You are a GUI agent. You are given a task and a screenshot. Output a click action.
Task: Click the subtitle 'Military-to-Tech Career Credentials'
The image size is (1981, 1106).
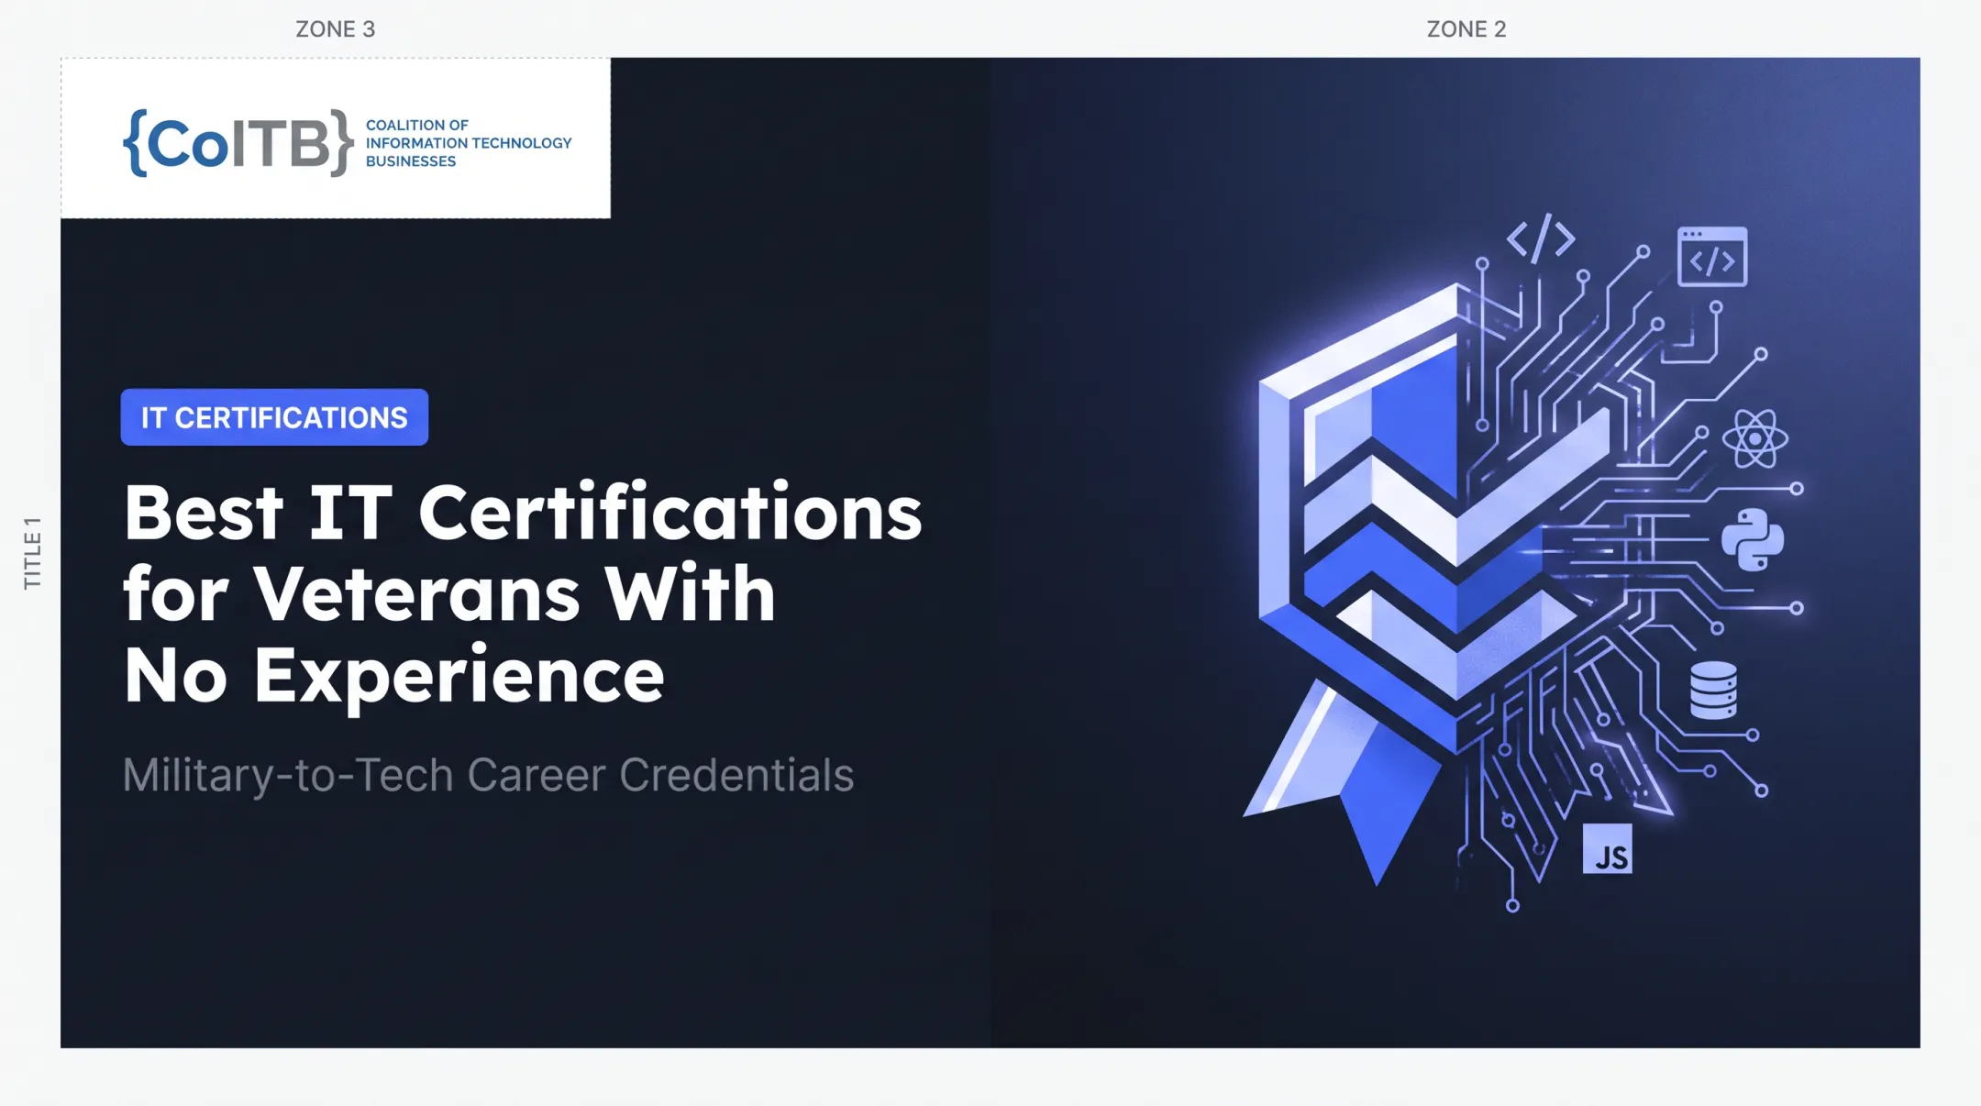point(488,775)
